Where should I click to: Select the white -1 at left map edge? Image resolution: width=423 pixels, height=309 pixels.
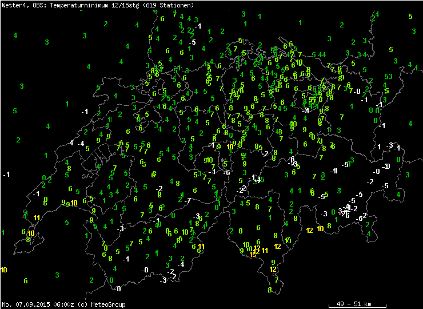(x=6, y=174)
